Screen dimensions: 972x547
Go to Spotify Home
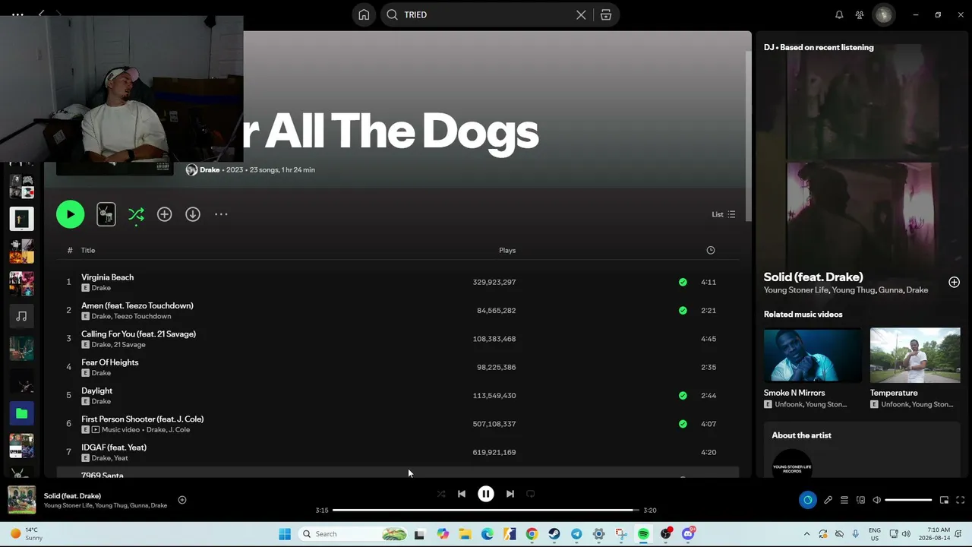(x=364, y=14)
